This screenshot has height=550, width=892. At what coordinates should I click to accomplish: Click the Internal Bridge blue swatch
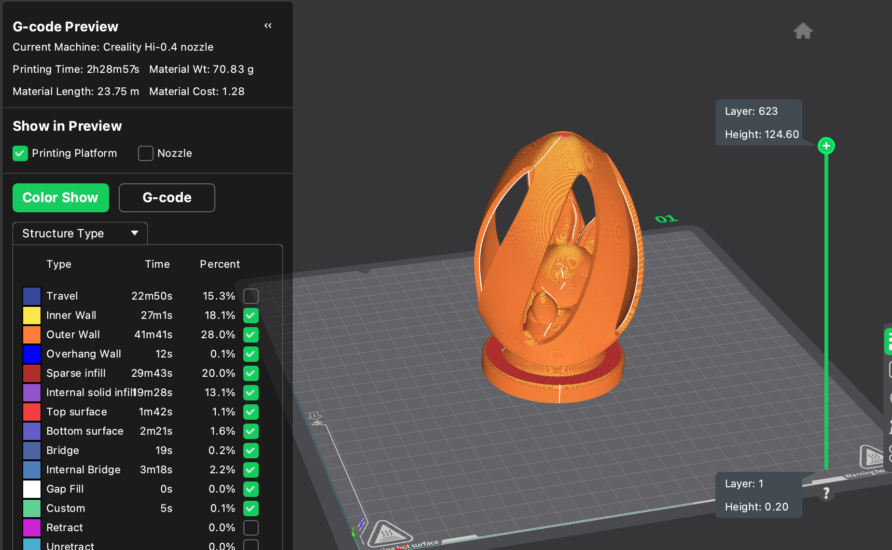tap(32, 470)
